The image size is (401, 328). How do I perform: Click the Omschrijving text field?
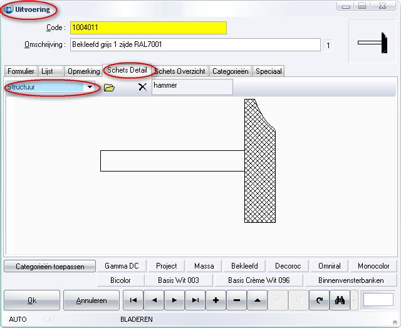(x=195, y=44)
